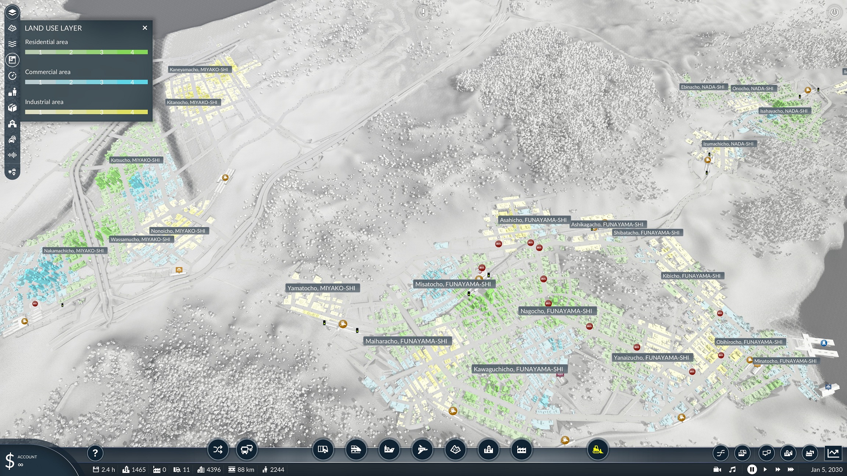Open the airplane construction menu
This screenshot has height=476, width=847.
click(x=422, y=449)
